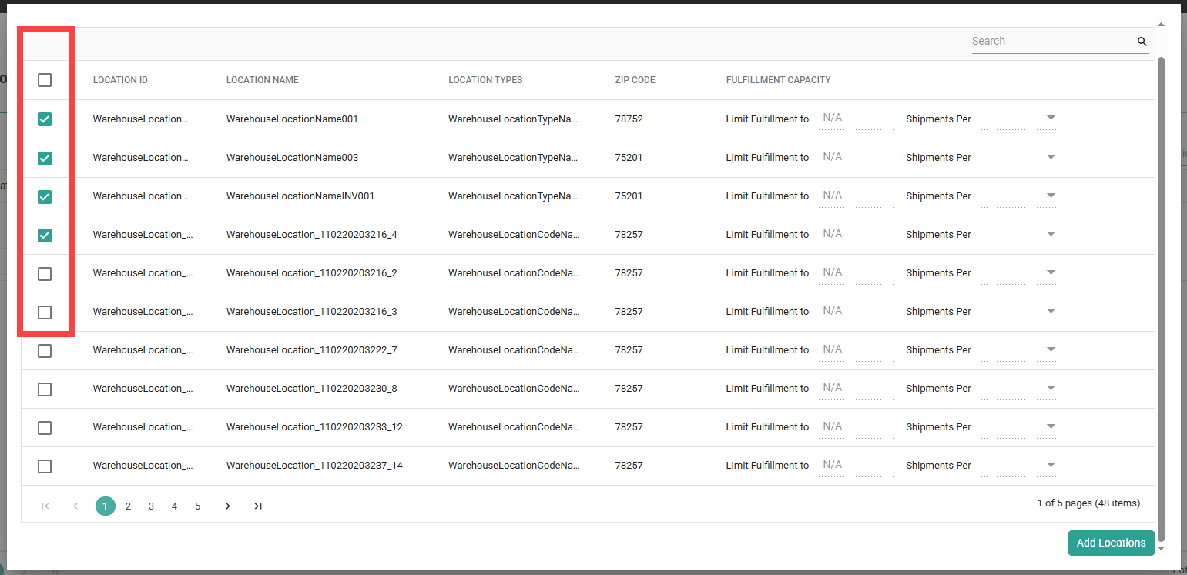Uncheck WarehouseLocationName003's row checkbox
The image size is (1187, 575).
click(x=44, y=158)
